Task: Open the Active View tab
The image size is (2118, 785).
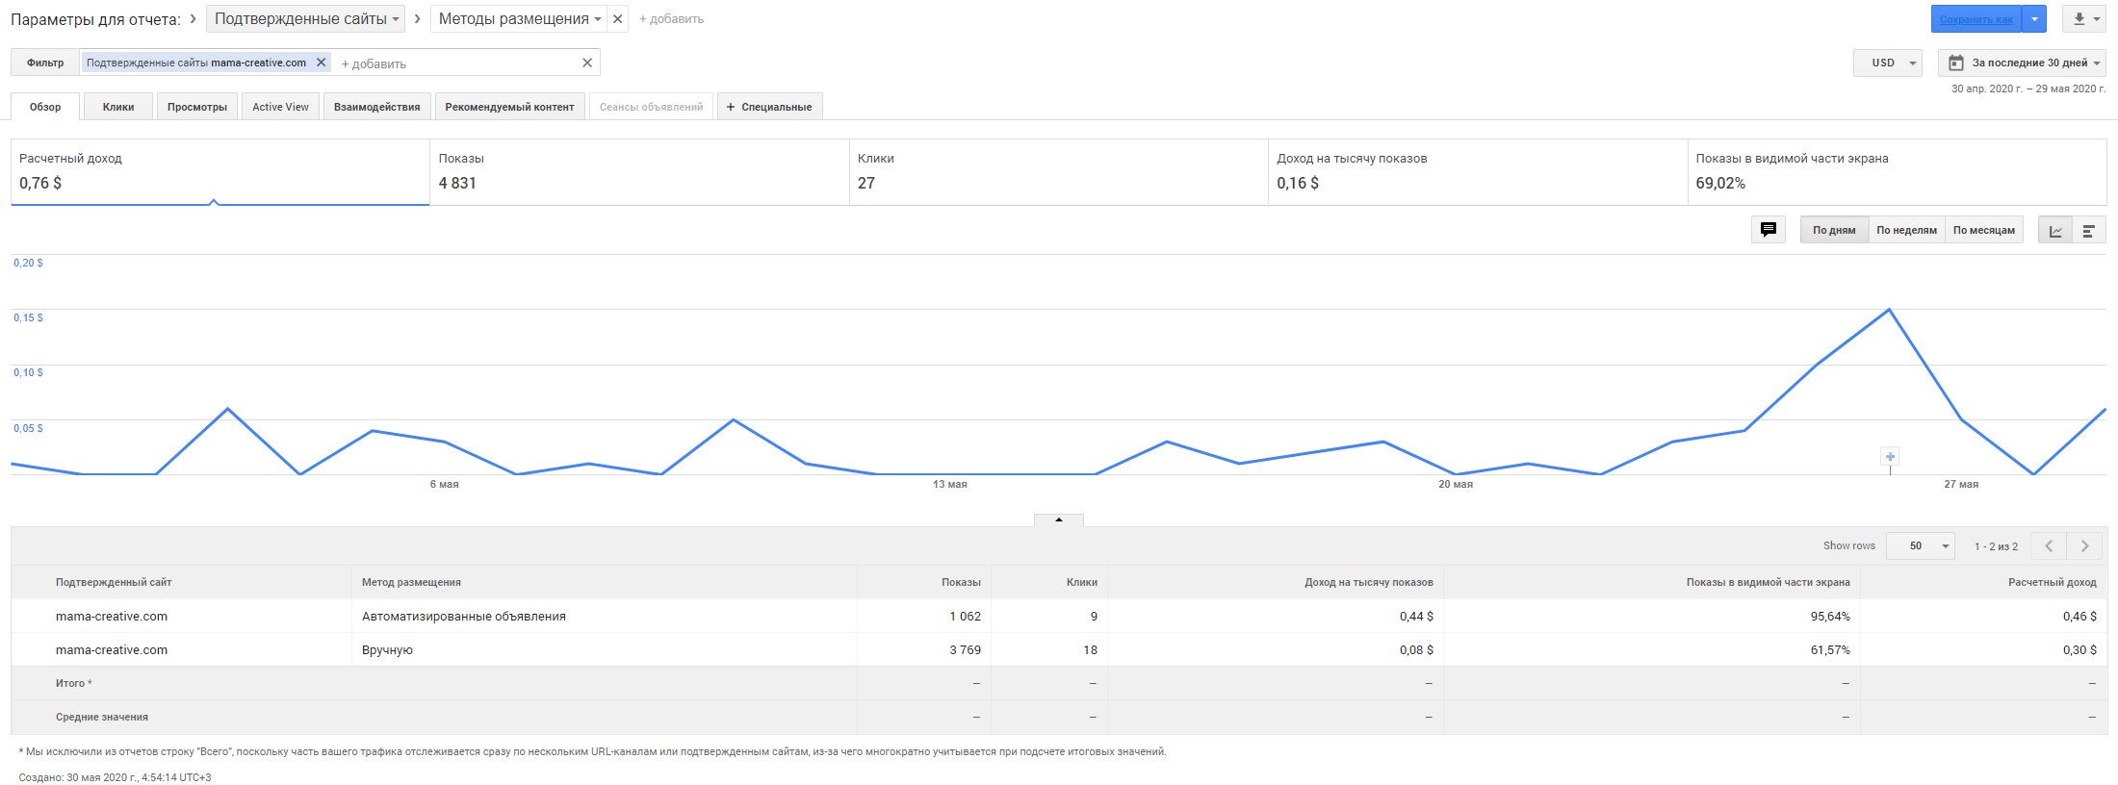Action: point(280,107)
